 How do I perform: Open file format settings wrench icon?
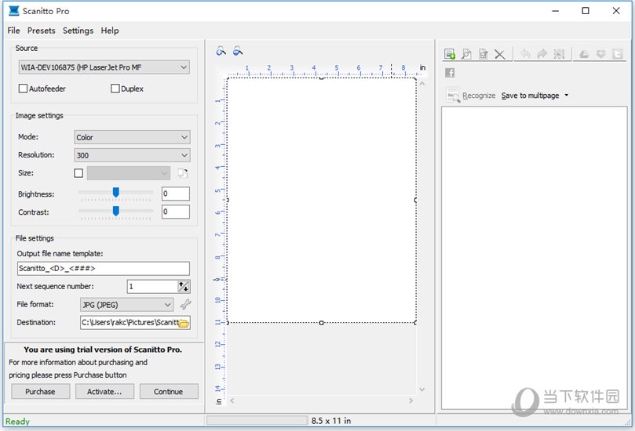tap(185, 305)
